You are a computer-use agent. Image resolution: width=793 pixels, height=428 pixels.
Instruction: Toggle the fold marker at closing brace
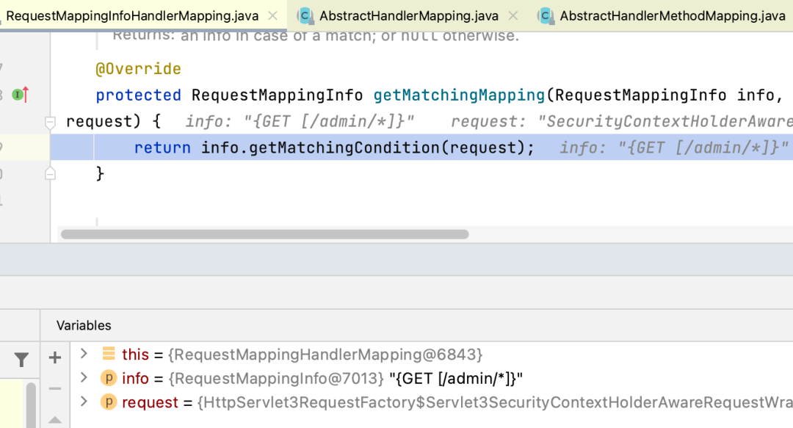[x=50, y=174]
